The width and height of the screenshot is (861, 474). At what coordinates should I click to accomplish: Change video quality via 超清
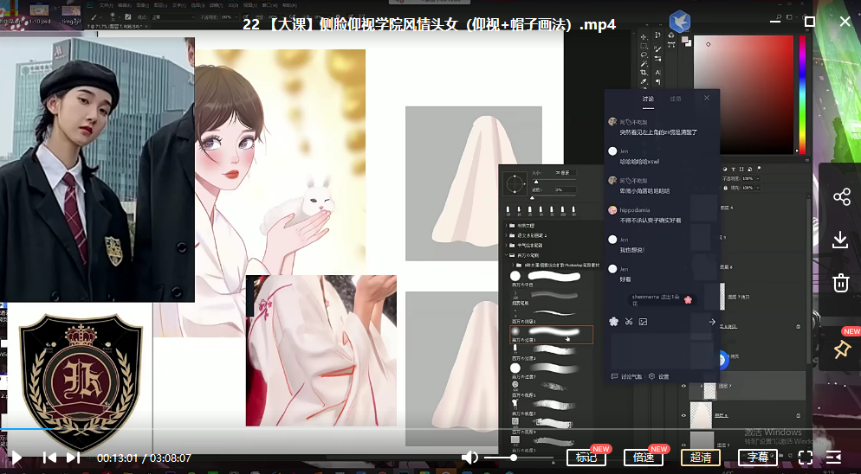coord(701,457)
